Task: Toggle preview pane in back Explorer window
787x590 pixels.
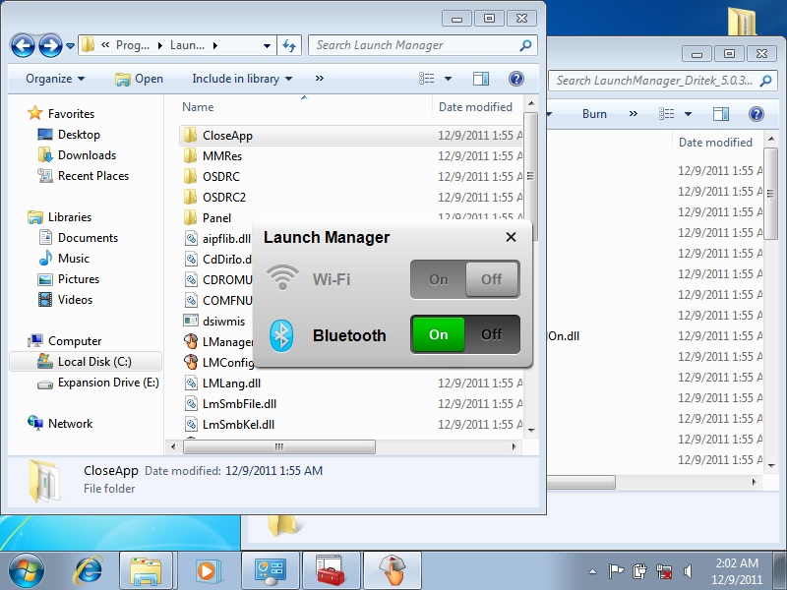Action: coord(721,114)
